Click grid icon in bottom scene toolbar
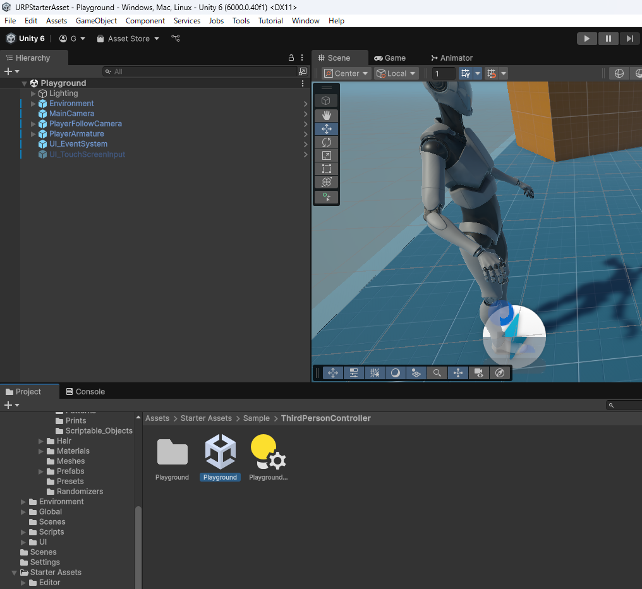This screenshot has width=642, height=589. pos(375,373)
